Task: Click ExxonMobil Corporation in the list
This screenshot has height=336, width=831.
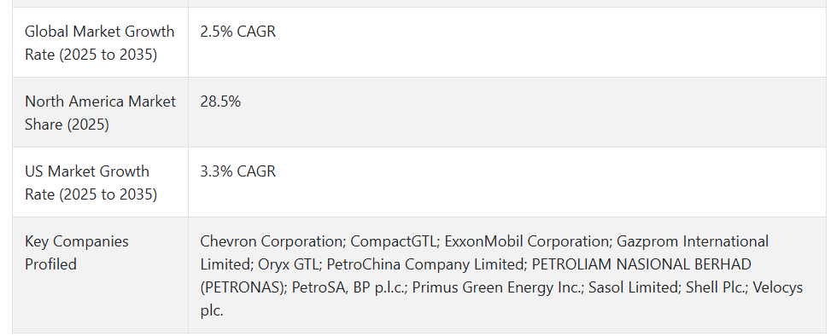Action: tap(527, 241)
